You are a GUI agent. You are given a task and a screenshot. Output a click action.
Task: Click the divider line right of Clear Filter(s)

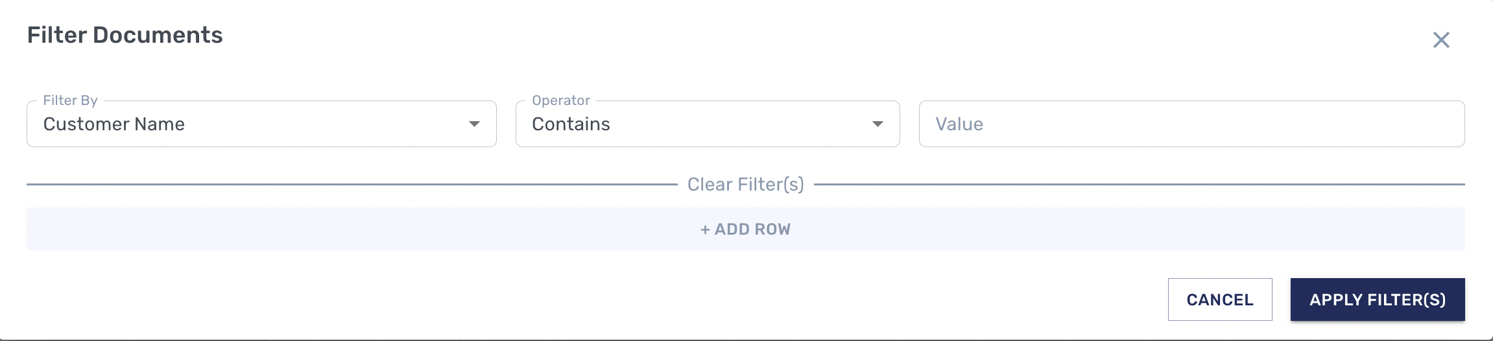[1139, 185]
